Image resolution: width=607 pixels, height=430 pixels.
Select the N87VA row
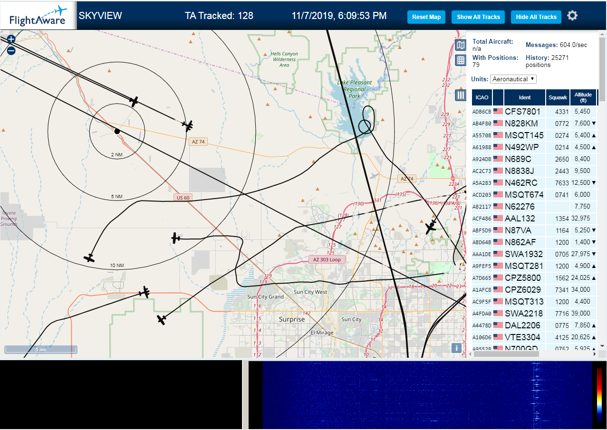coord(535,230)
